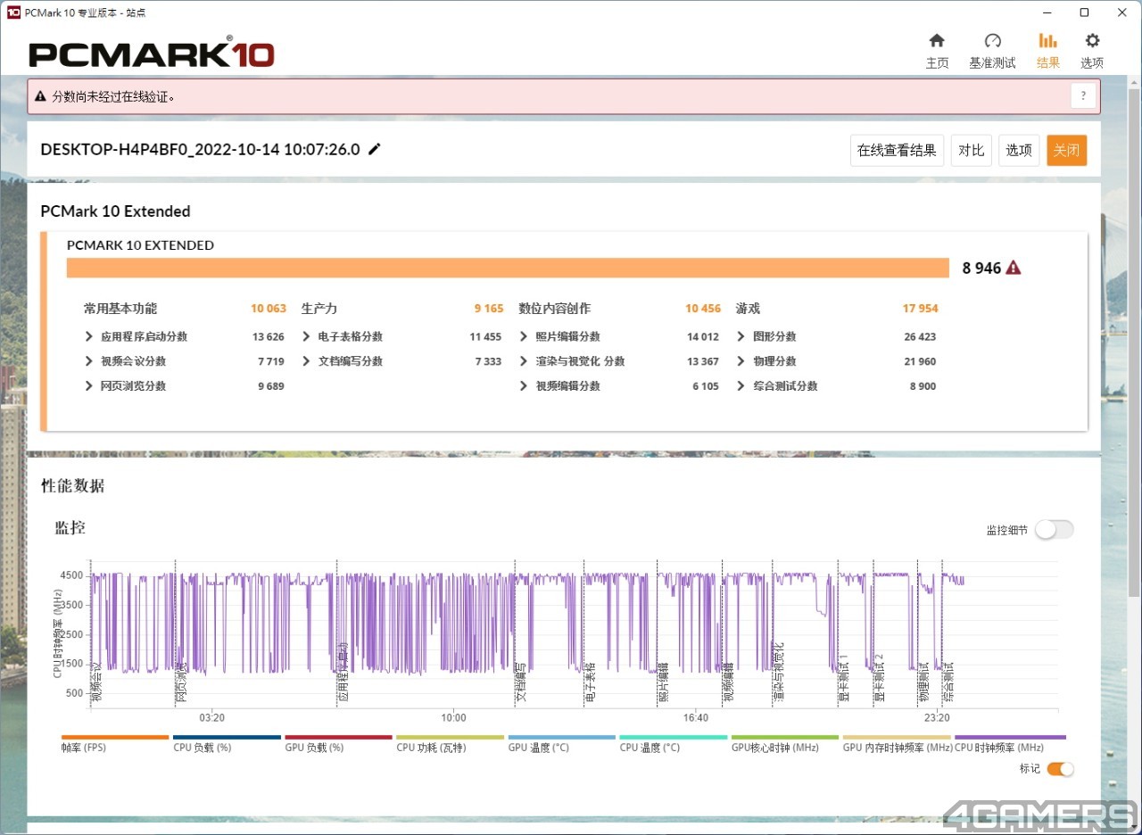Viewport: 1142px width, 835px height.
Task: Open the 结果 bar chart icon
Action: pyautogui.click(x=1048, y=40)
